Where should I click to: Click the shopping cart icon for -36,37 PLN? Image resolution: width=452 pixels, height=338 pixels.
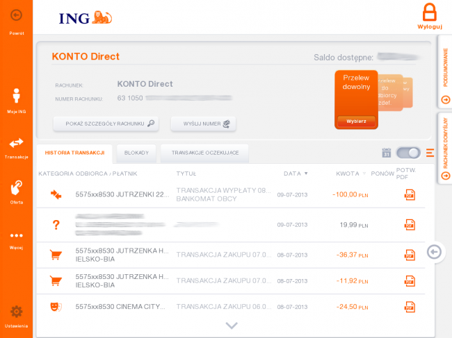56,255
